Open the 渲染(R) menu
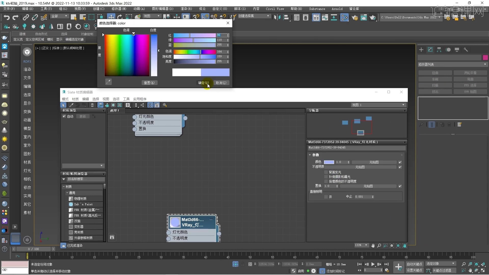This screenshot has width=489, height=275. [186, 9]
